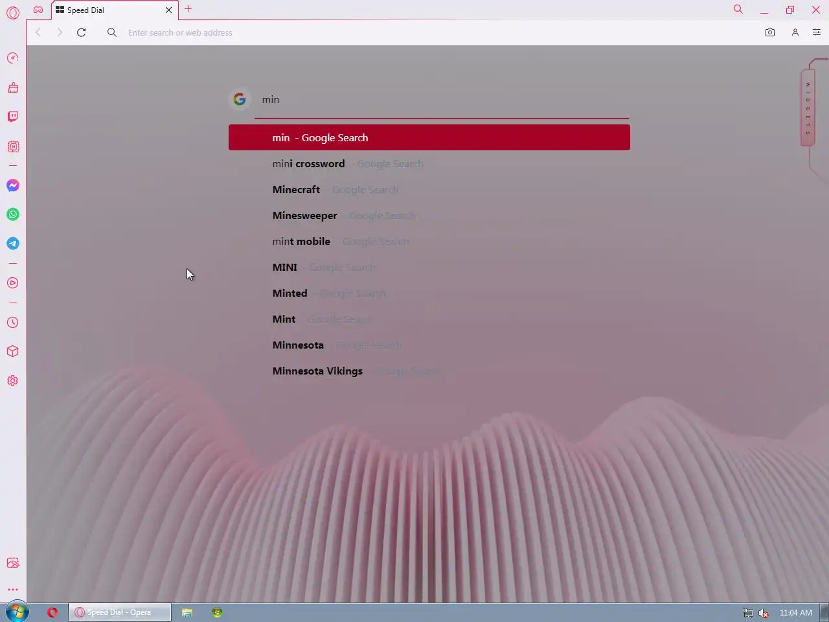
Task: Open the Opera main menu logo
Action: pyautogui.click(x=13, y=12)
